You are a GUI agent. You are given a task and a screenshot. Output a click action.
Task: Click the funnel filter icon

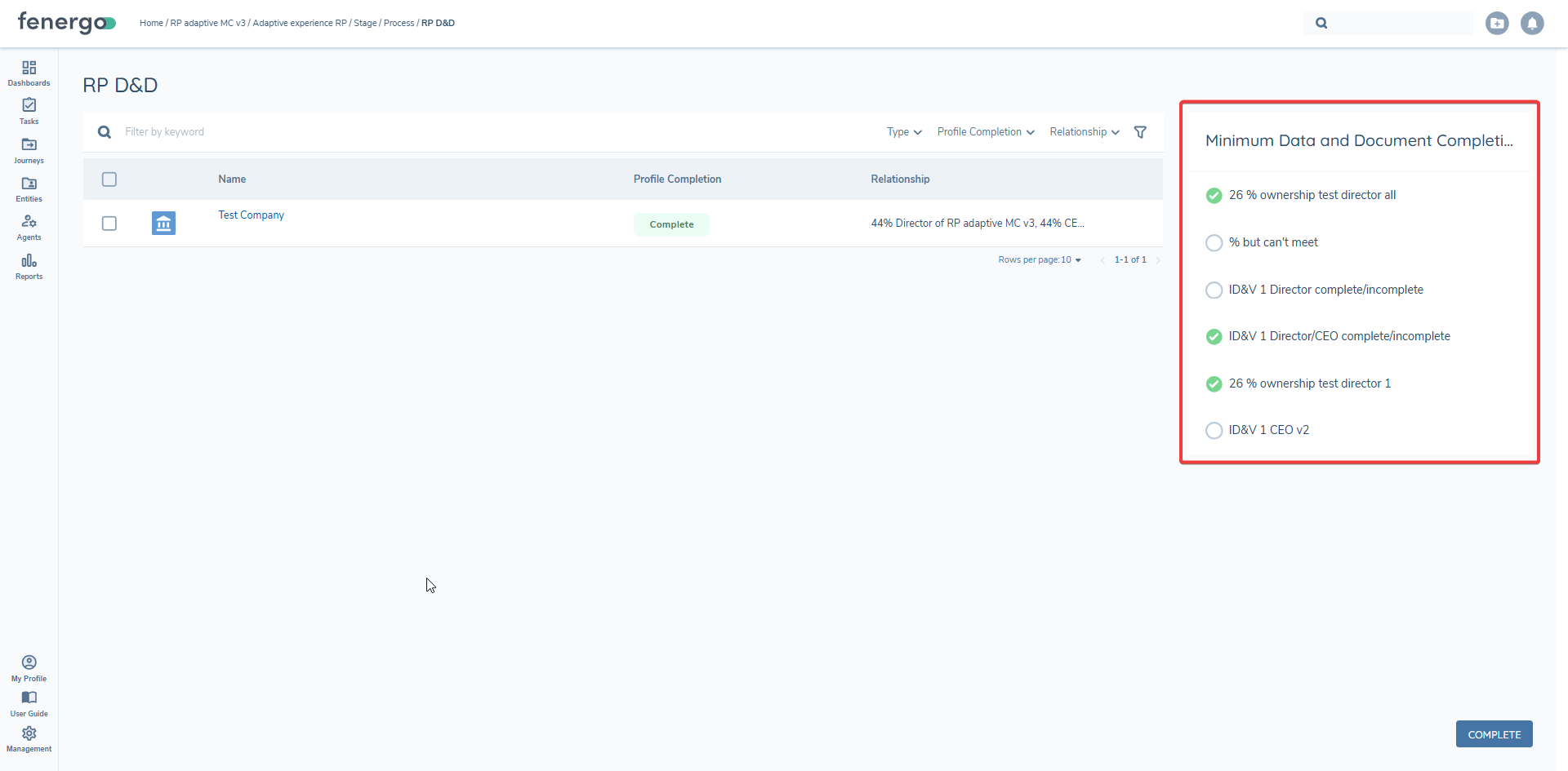(x=1140, y=132)
